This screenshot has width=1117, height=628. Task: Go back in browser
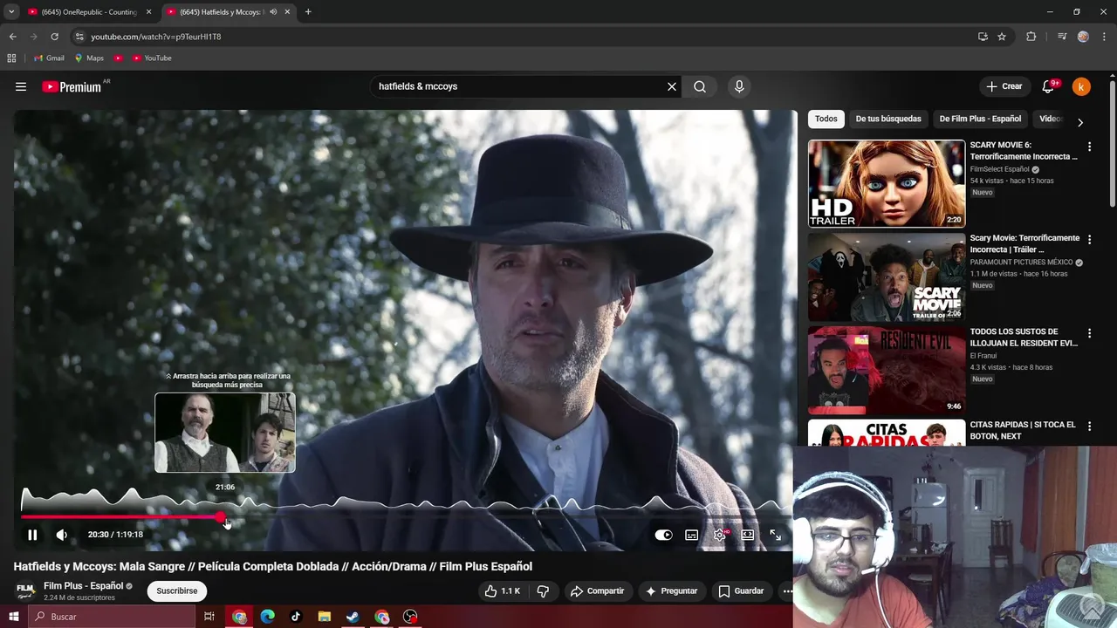tap(12, 37)
